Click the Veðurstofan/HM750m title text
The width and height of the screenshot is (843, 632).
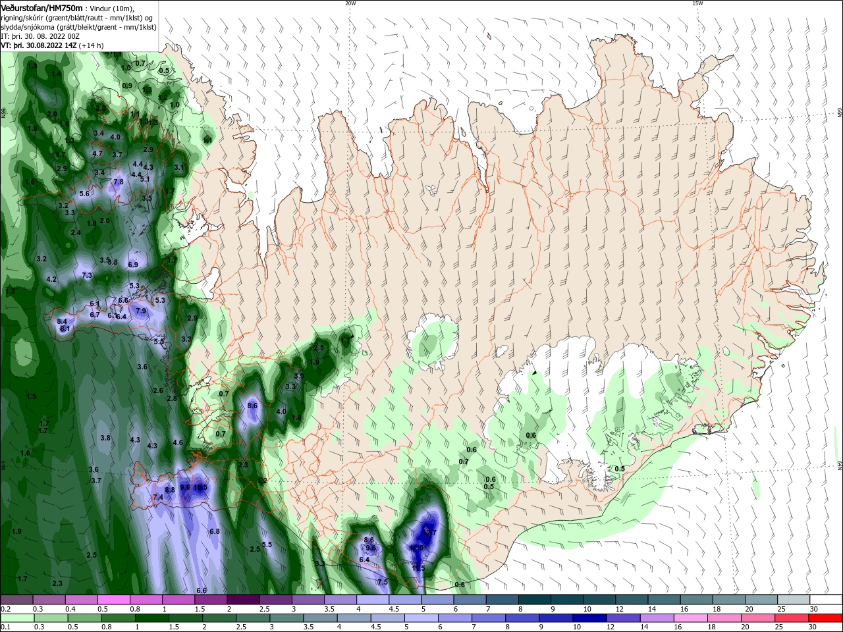(41, 7)
